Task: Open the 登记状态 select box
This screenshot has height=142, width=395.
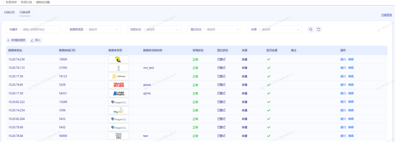Action: click(x=214, y=29)
